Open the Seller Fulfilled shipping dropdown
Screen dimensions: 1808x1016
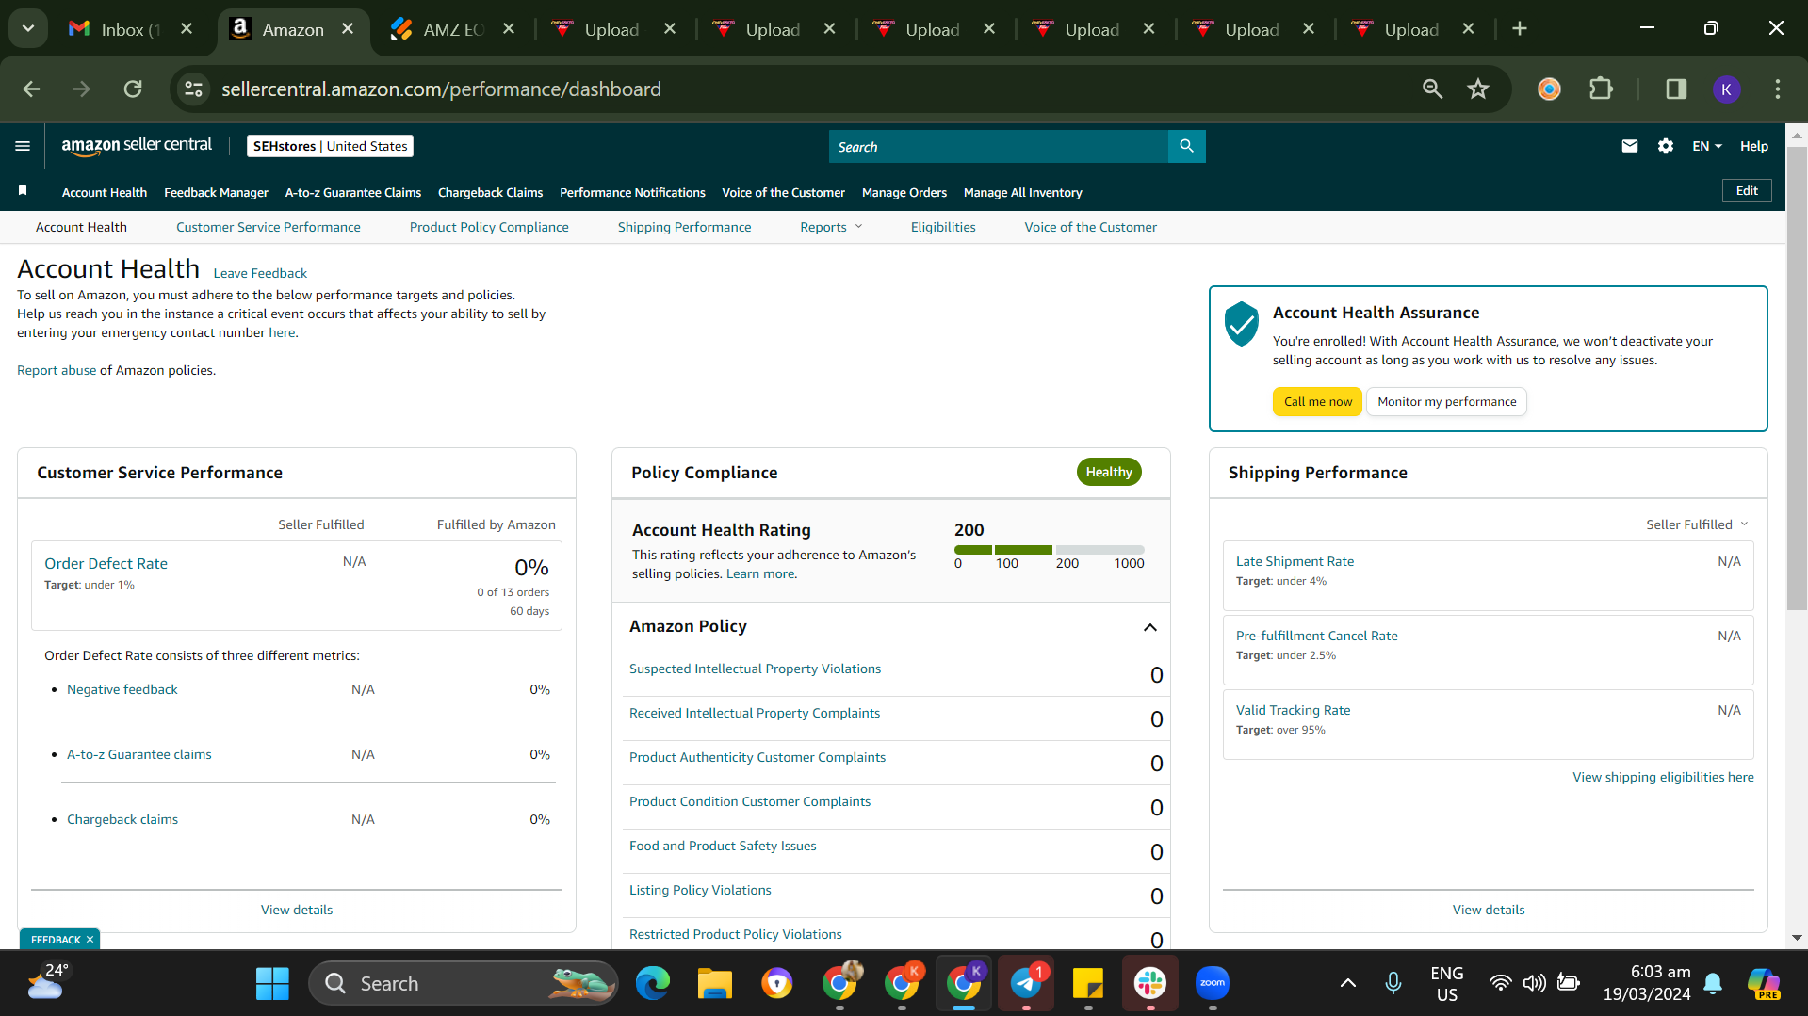(1697, 524)
